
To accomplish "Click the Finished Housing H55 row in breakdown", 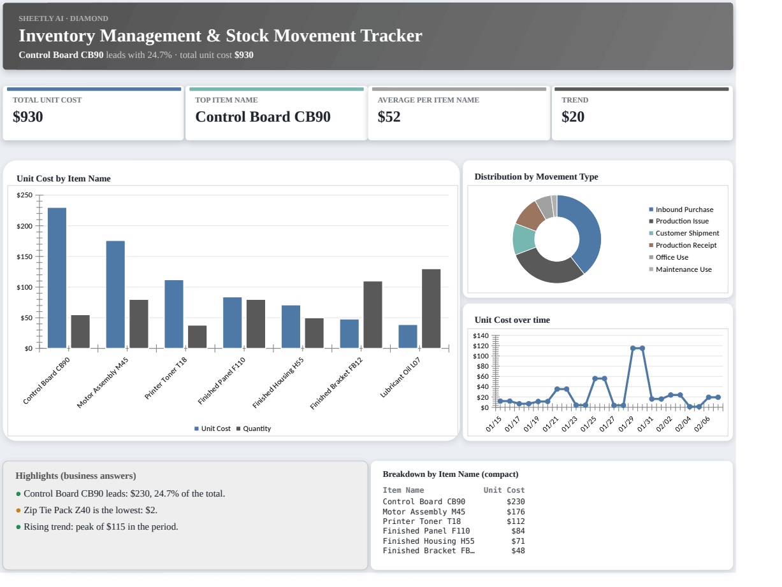I will click(x=454, y=541).
